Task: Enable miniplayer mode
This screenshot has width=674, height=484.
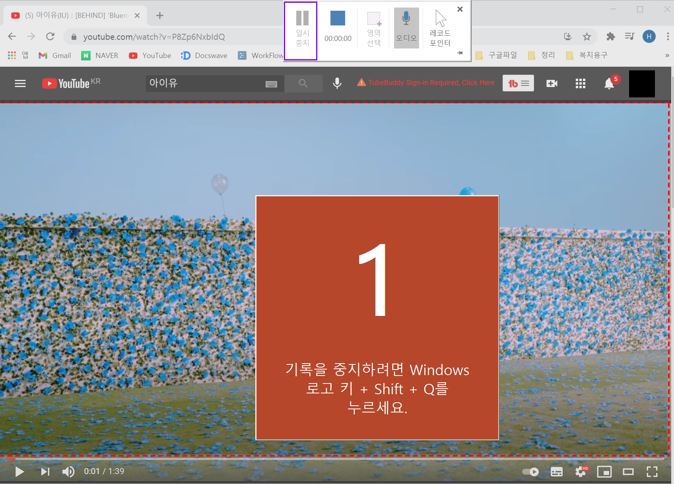Action: tap(604, 472)
